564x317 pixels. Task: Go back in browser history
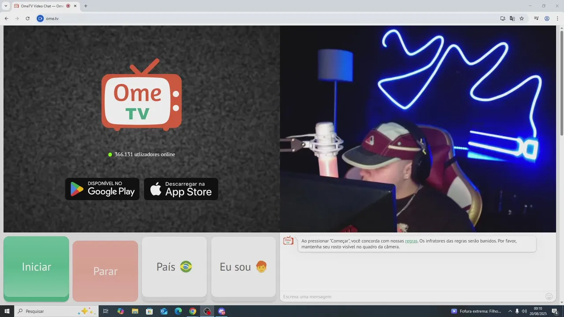point(6,18)
